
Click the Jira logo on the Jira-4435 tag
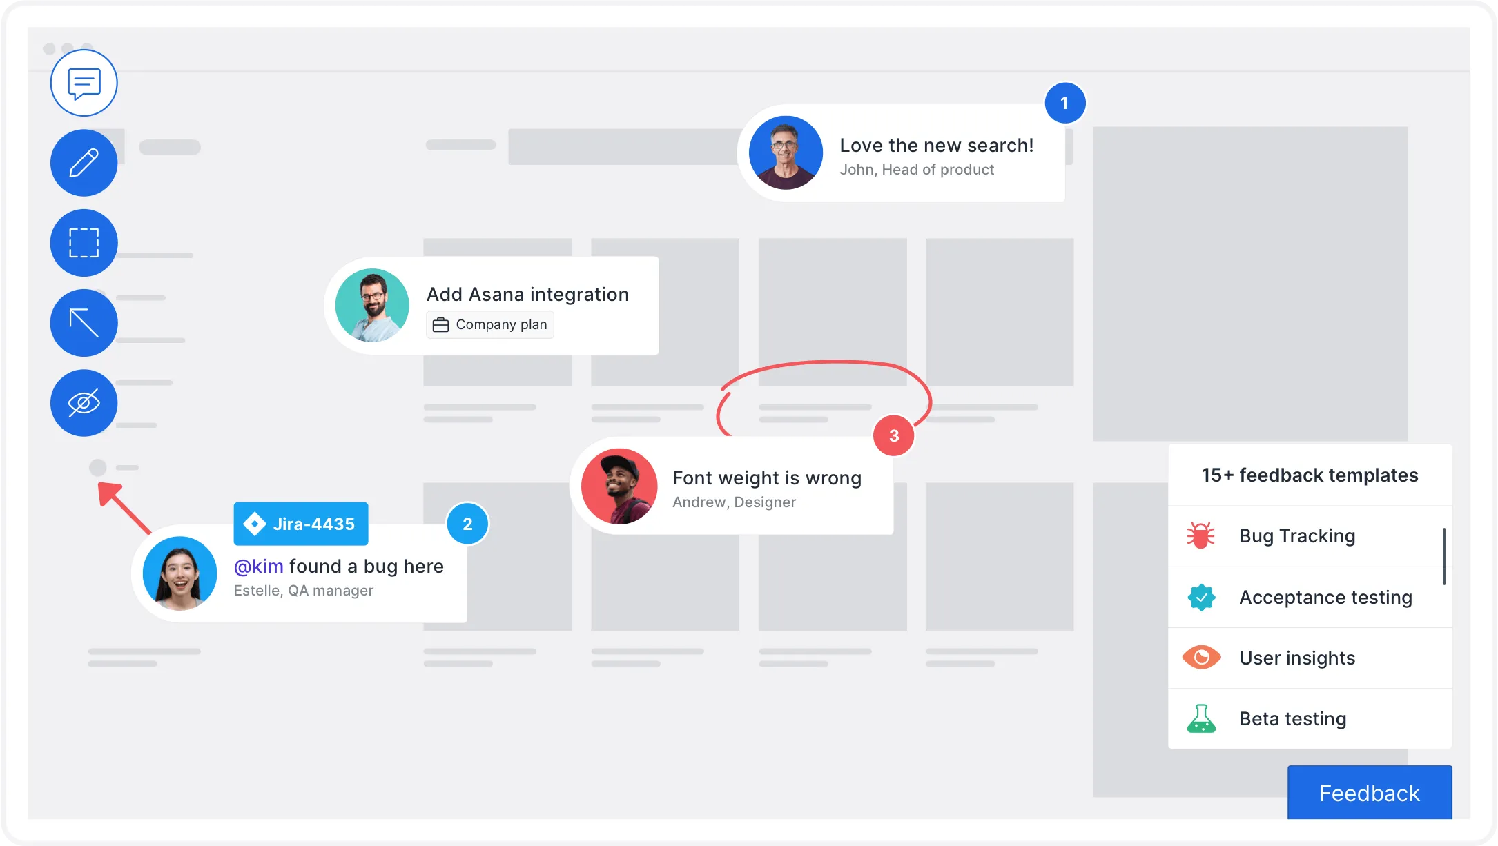255,523
